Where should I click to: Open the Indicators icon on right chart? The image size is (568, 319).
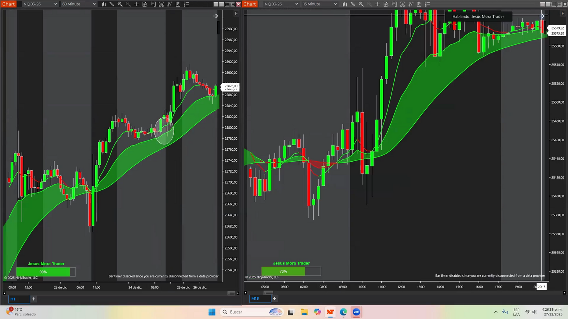coord(403,4)
